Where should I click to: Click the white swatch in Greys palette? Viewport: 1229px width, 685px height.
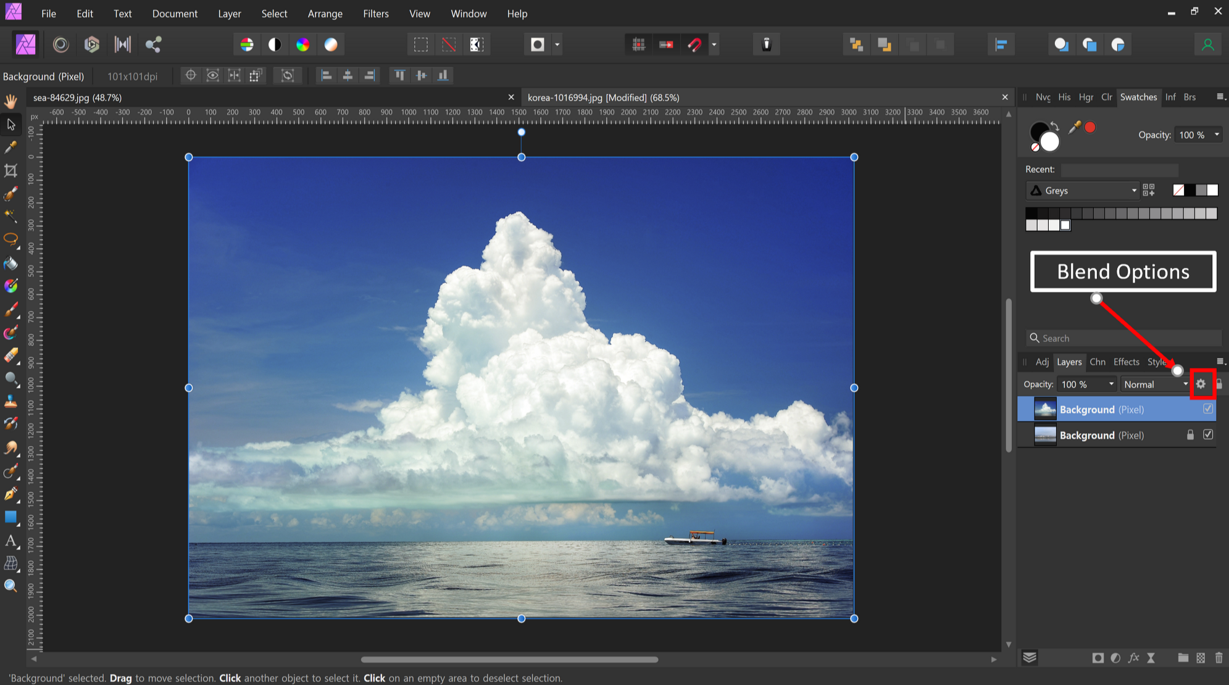(1065, 225)
